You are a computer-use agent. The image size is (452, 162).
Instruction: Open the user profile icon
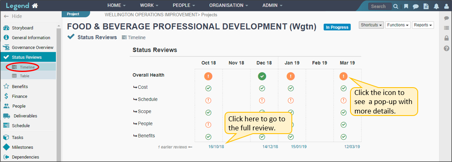[x=446, y=6]
